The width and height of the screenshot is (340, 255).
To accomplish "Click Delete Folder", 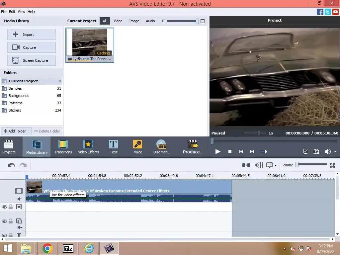I will click(x=47, y=131).
